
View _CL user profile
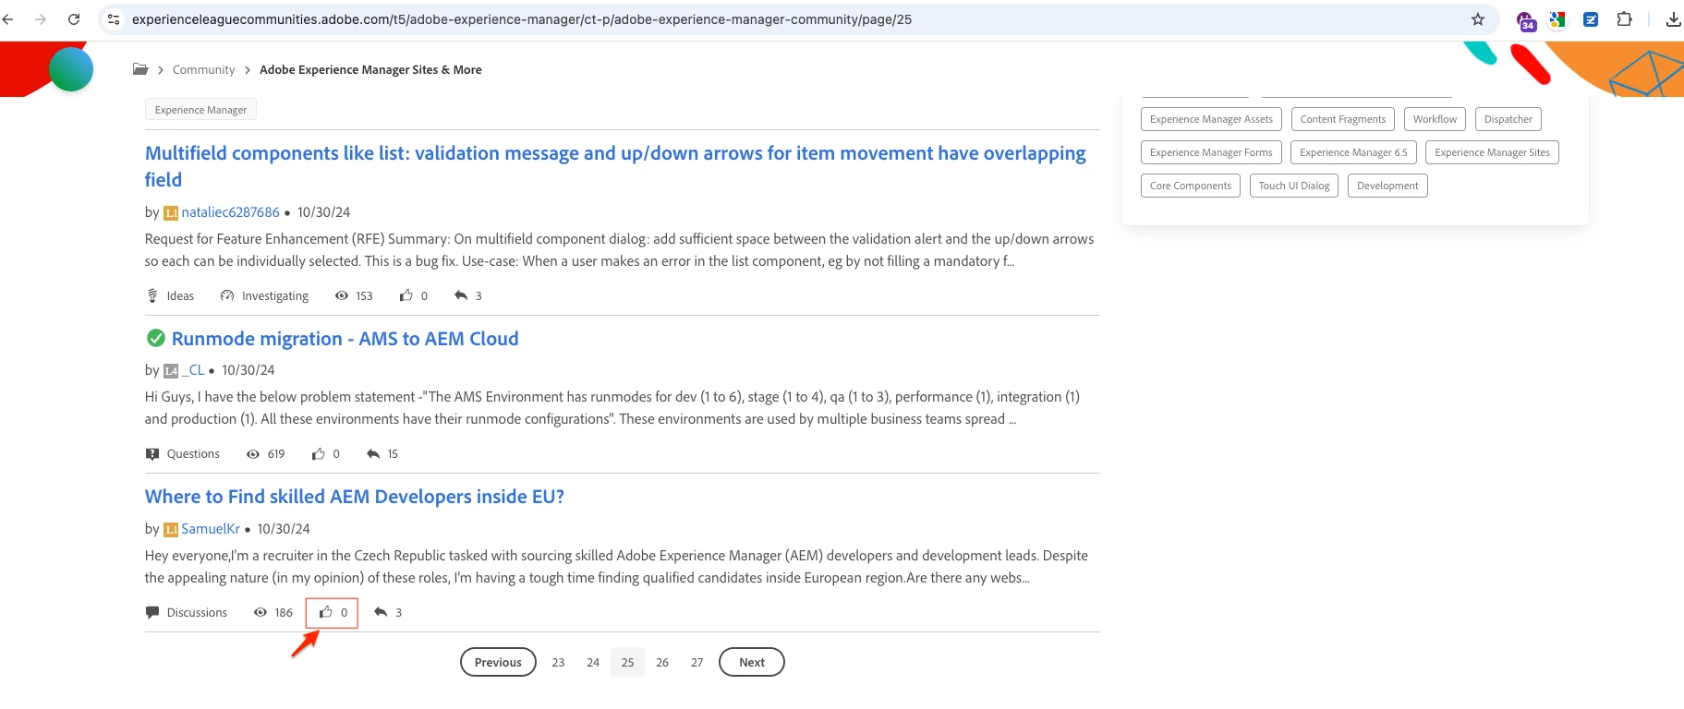click(193, 370)
